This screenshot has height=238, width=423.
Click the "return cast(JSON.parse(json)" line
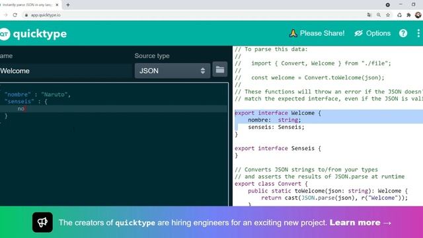[x=334, y=198]
